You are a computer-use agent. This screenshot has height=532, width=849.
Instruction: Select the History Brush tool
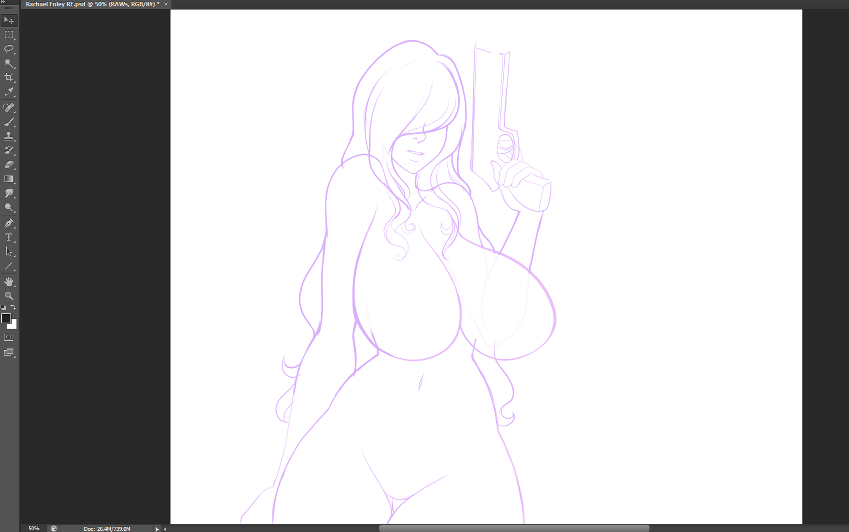coord(9,150)
